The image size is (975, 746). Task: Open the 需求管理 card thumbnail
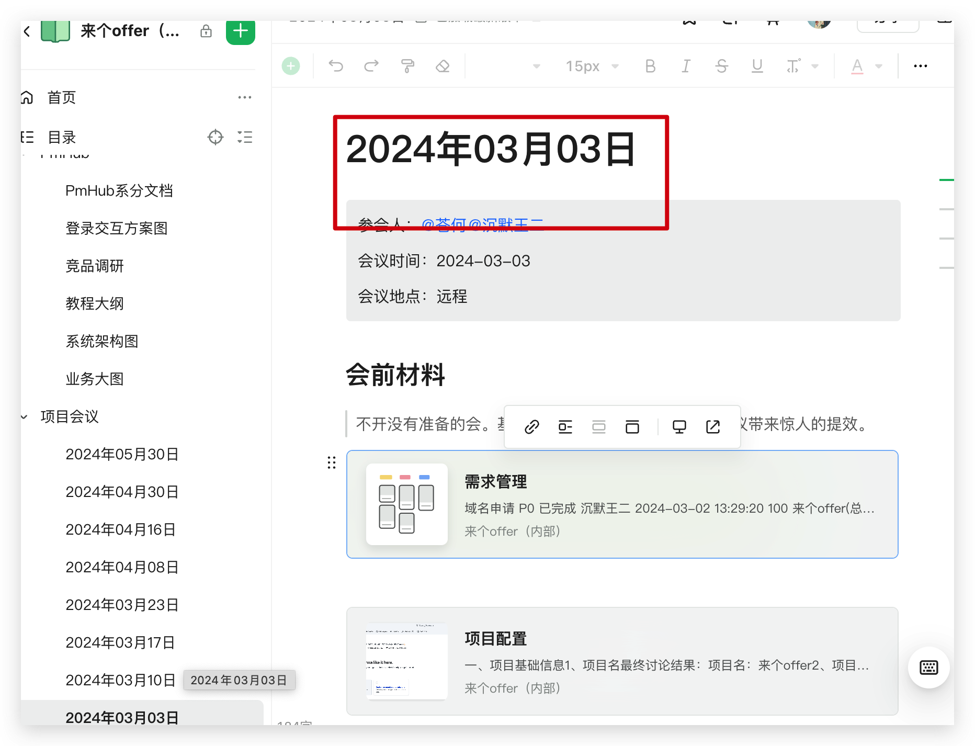[x=407, y=504]
